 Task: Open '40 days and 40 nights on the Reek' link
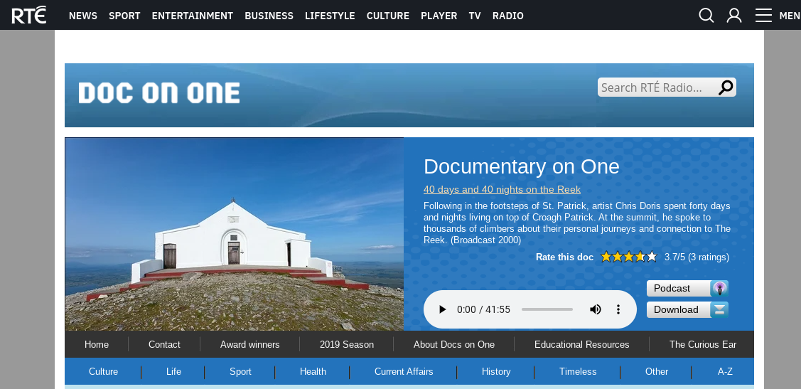pos(502,190)
